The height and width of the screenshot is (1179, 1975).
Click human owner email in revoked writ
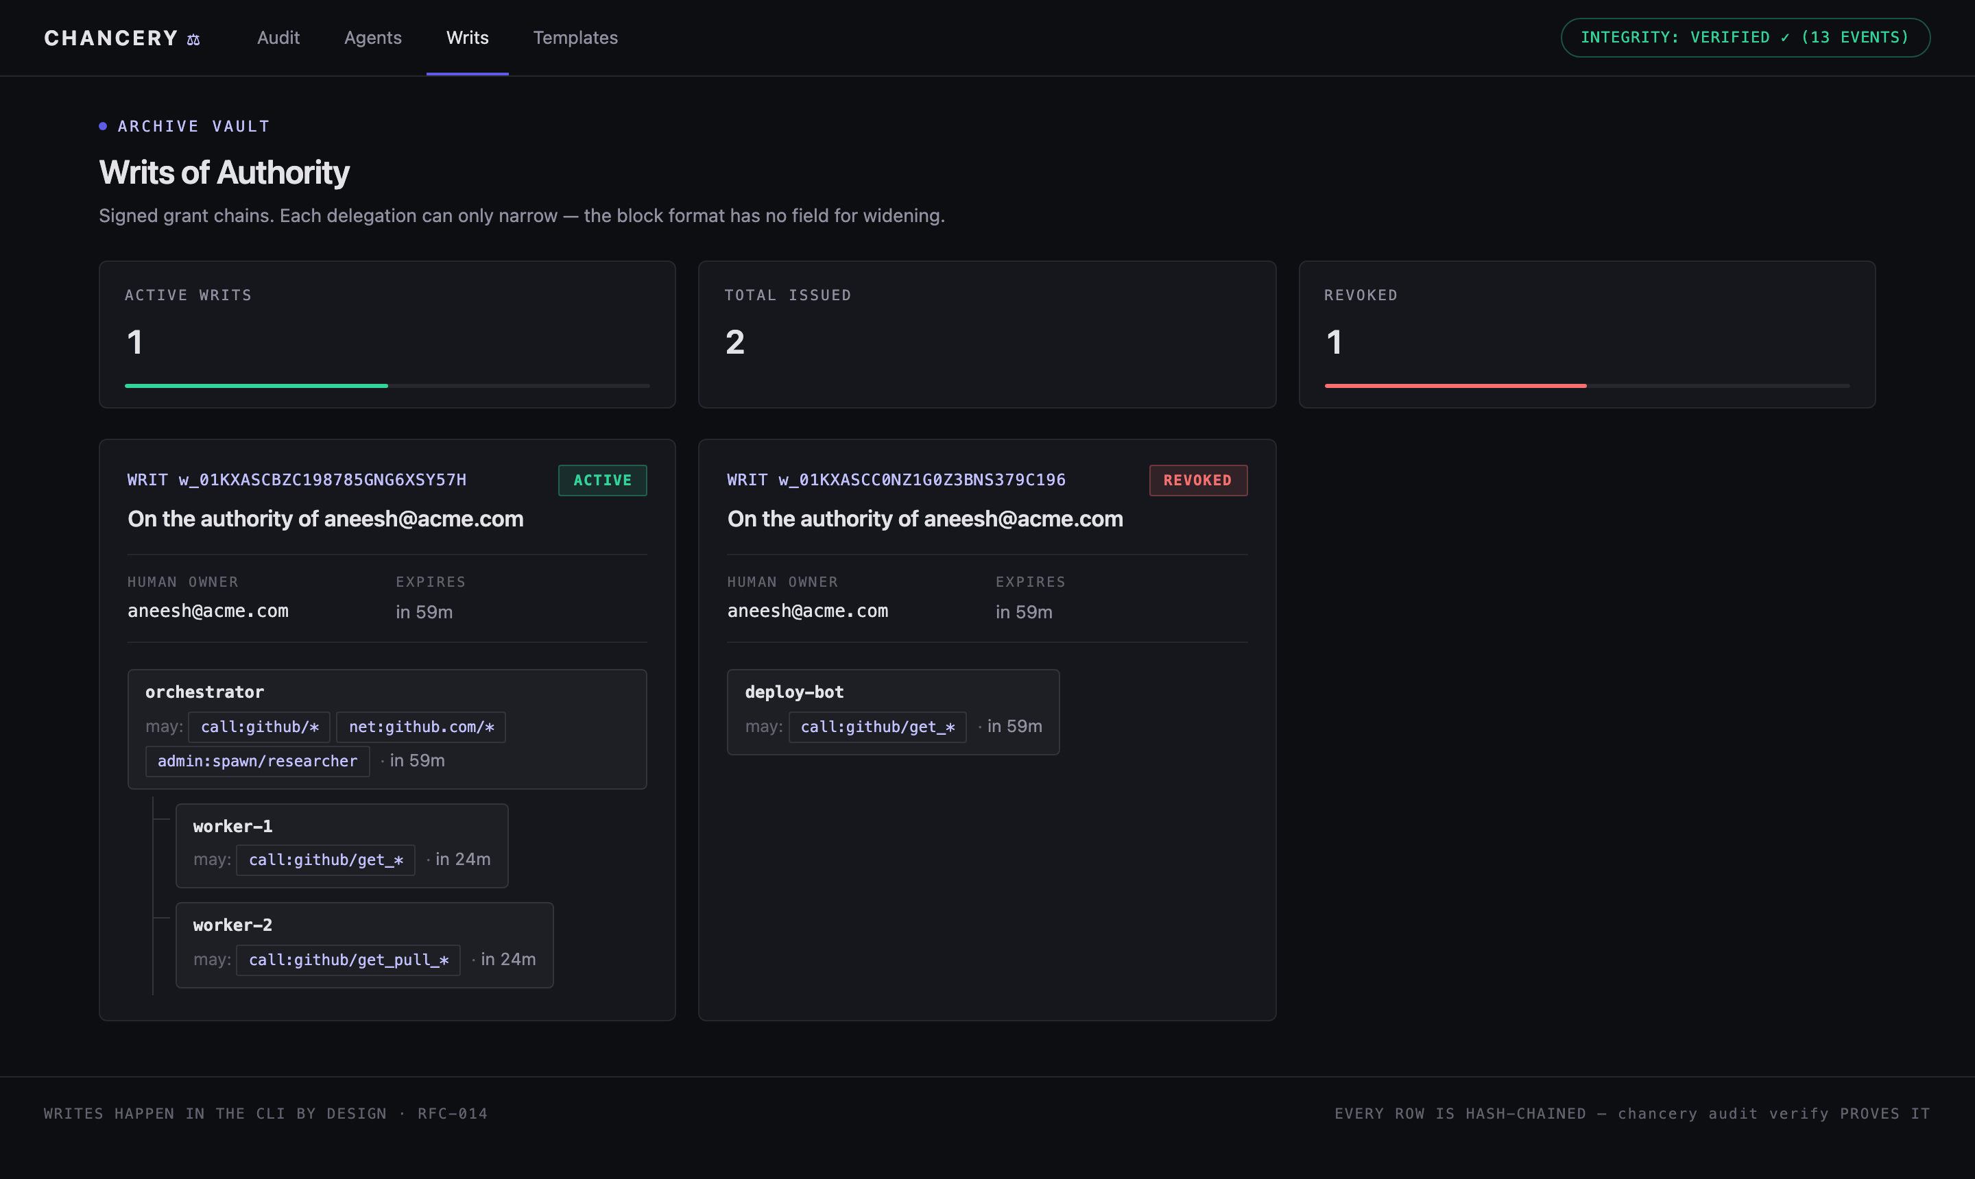pos(807,611)
